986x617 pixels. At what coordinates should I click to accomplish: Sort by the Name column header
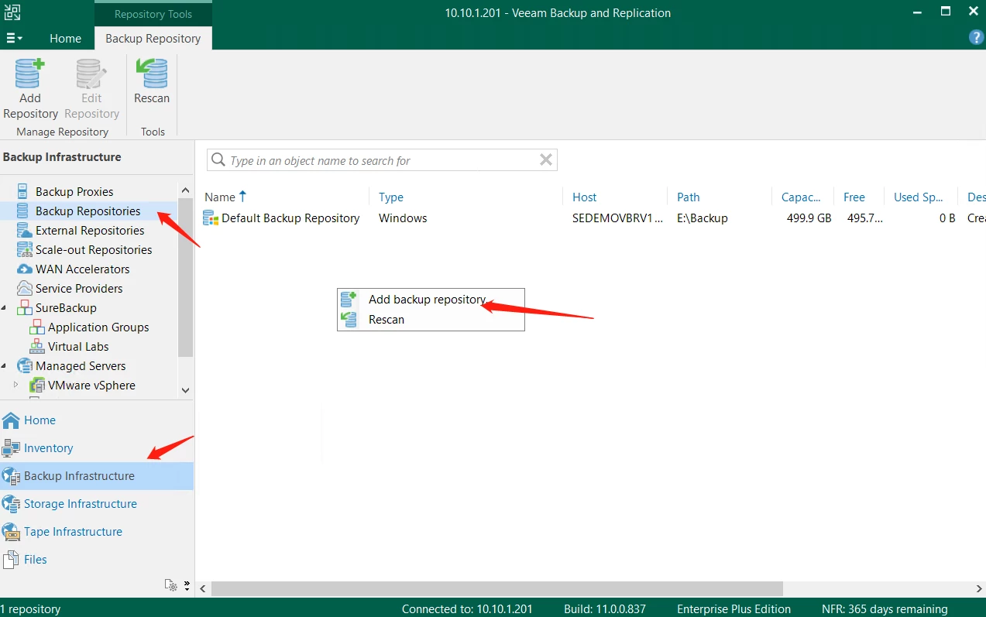[220, 197]
